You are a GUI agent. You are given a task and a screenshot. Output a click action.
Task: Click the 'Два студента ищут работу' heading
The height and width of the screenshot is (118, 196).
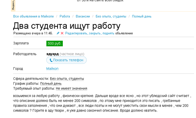pyautogui.click(x=67, y=26)
